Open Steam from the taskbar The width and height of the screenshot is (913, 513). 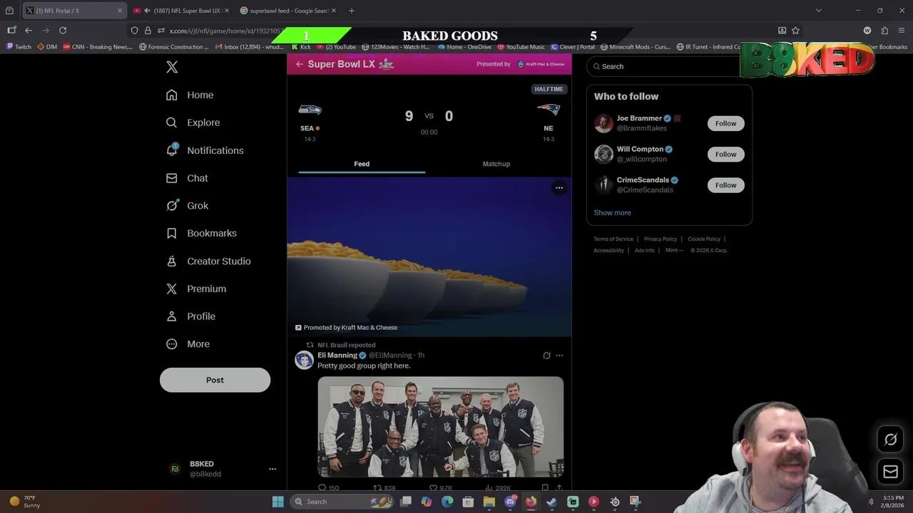tap(551, 502)
